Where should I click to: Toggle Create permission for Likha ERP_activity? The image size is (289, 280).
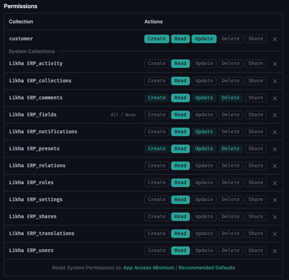157,64
